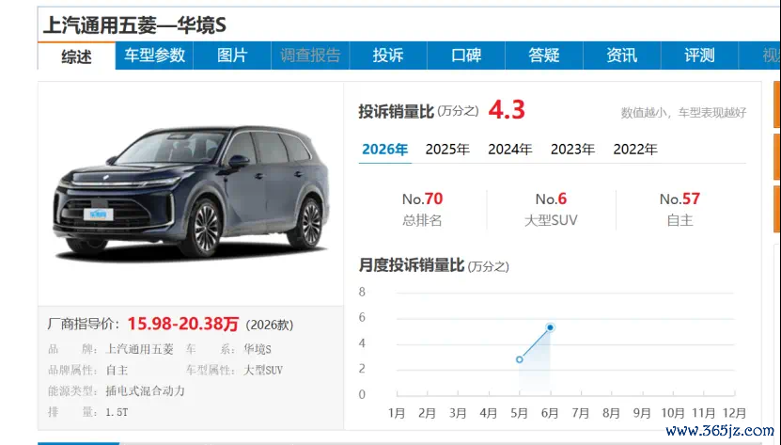The height and width of the screenshot is (445, 781).
Task: Click the May data point on chart
Action: [x=520, y=359]
